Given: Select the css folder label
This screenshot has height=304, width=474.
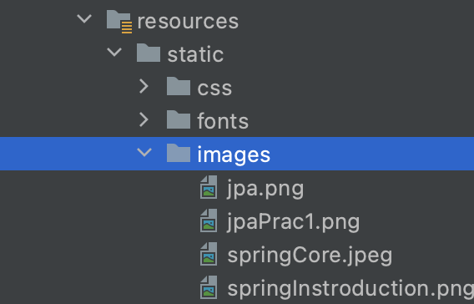Looking at the screenshot, I should click(x=214, y=88).
